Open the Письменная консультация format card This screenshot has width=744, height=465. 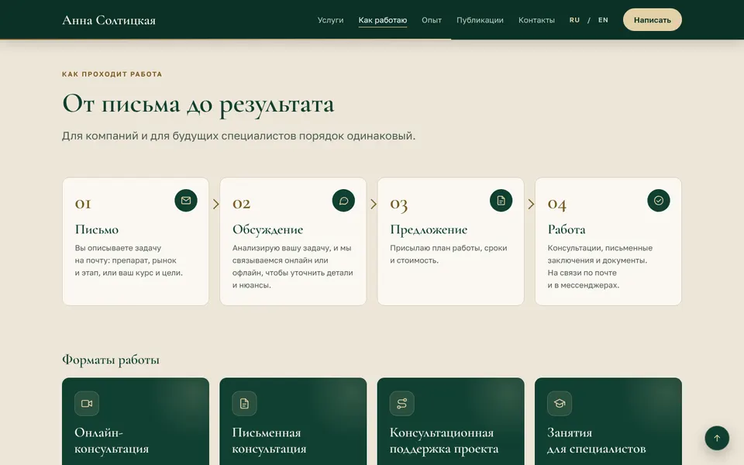coord(293,422)
